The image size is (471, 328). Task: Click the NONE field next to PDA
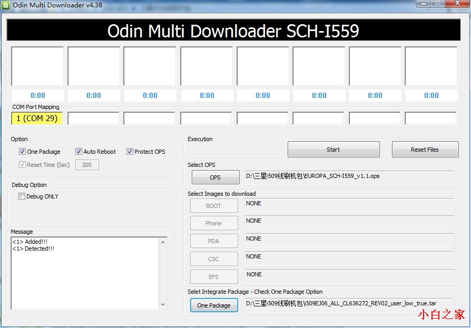click(349, 241)
